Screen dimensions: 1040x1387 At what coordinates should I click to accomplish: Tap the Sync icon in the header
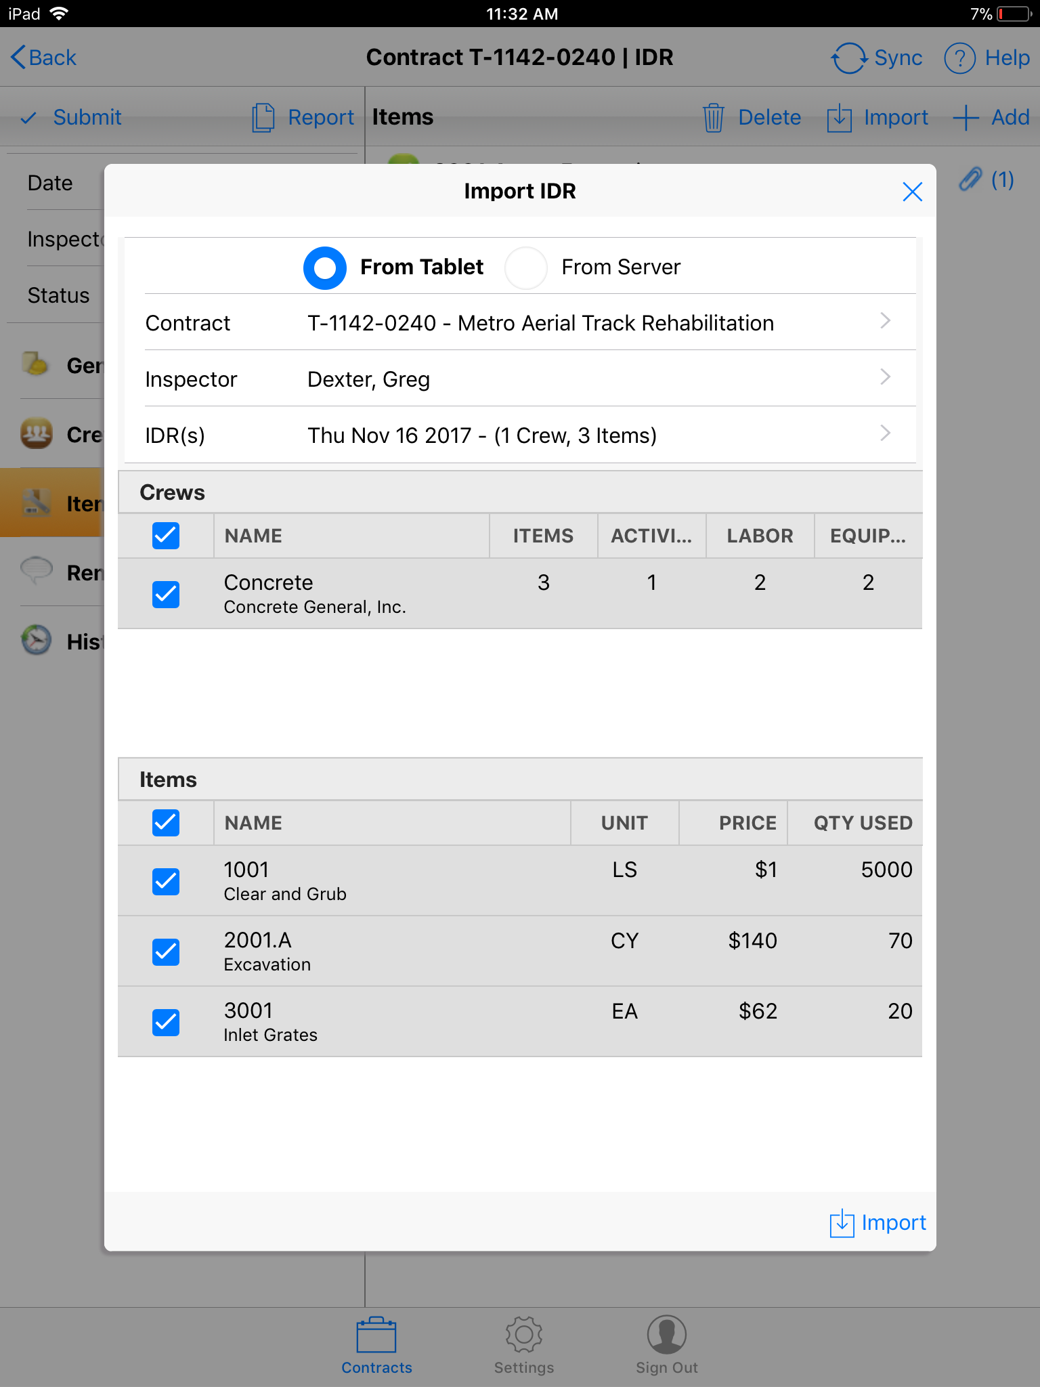point(849,58)
